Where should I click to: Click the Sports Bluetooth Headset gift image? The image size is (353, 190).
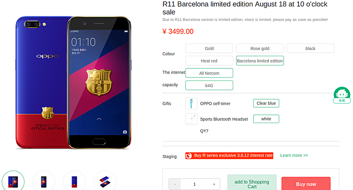[191, 119]
